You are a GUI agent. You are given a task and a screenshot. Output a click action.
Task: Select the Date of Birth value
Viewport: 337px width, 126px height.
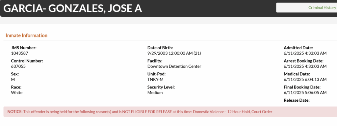[x=174, y=53]
